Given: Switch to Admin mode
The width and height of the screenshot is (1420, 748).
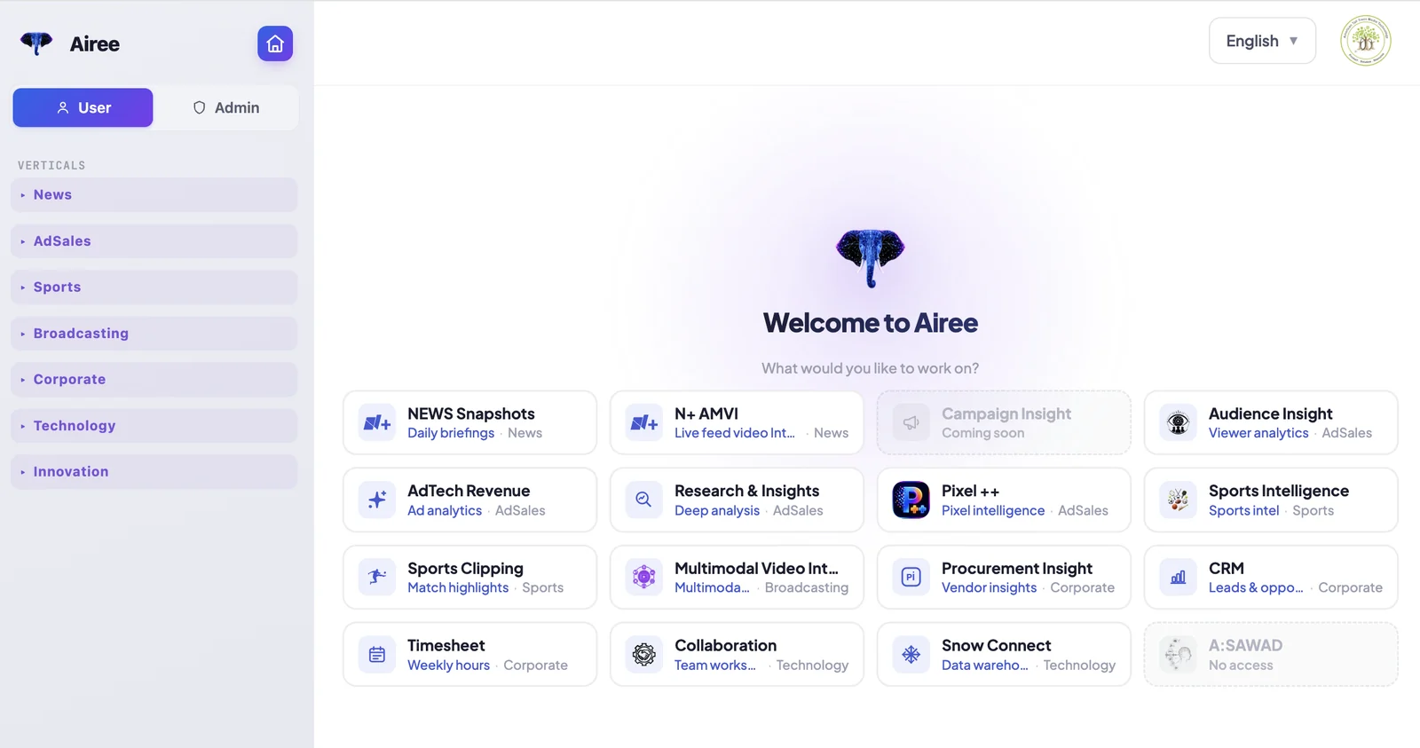Looking at the screenshot, I should 226,107.
